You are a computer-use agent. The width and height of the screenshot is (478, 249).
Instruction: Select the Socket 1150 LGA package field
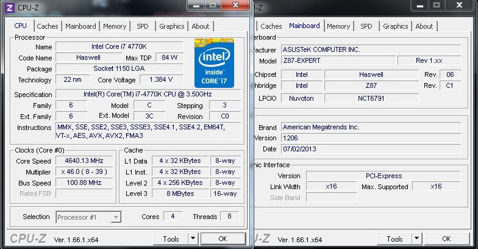point(120,68)
